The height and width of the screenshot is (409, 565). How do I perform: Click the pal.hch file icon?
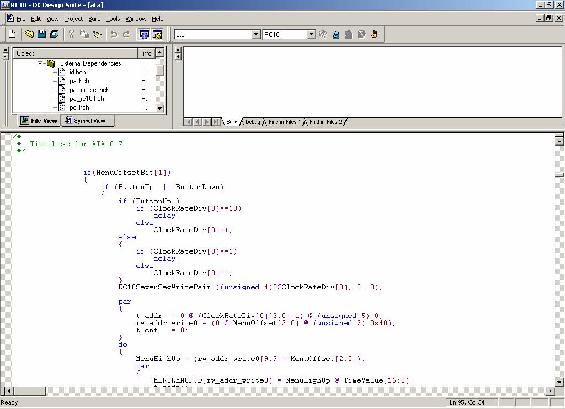62,81
